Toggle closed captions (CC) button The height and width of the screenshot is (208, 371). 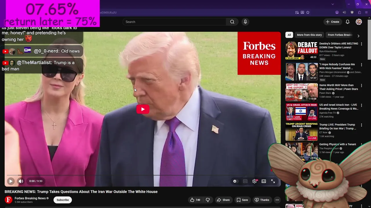[245, 181]
